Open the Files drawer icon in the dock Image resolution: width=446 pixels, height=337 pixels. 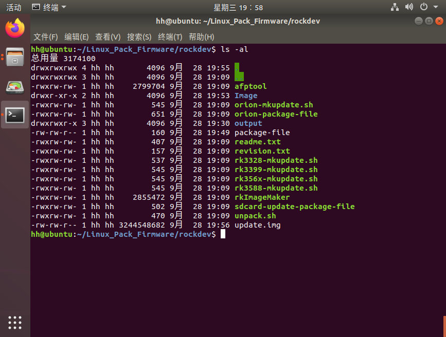point(14,57)
